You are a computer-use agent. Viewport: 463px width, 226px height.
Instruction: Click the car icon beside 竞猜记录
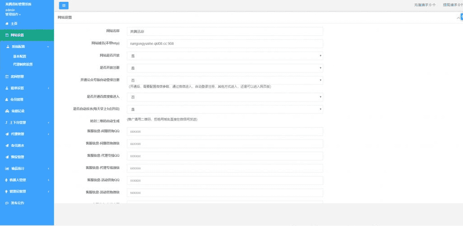(7, 111)
